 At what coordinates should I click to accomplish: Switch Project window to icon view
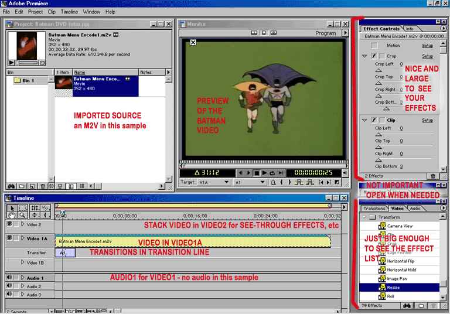coord(60,186)
